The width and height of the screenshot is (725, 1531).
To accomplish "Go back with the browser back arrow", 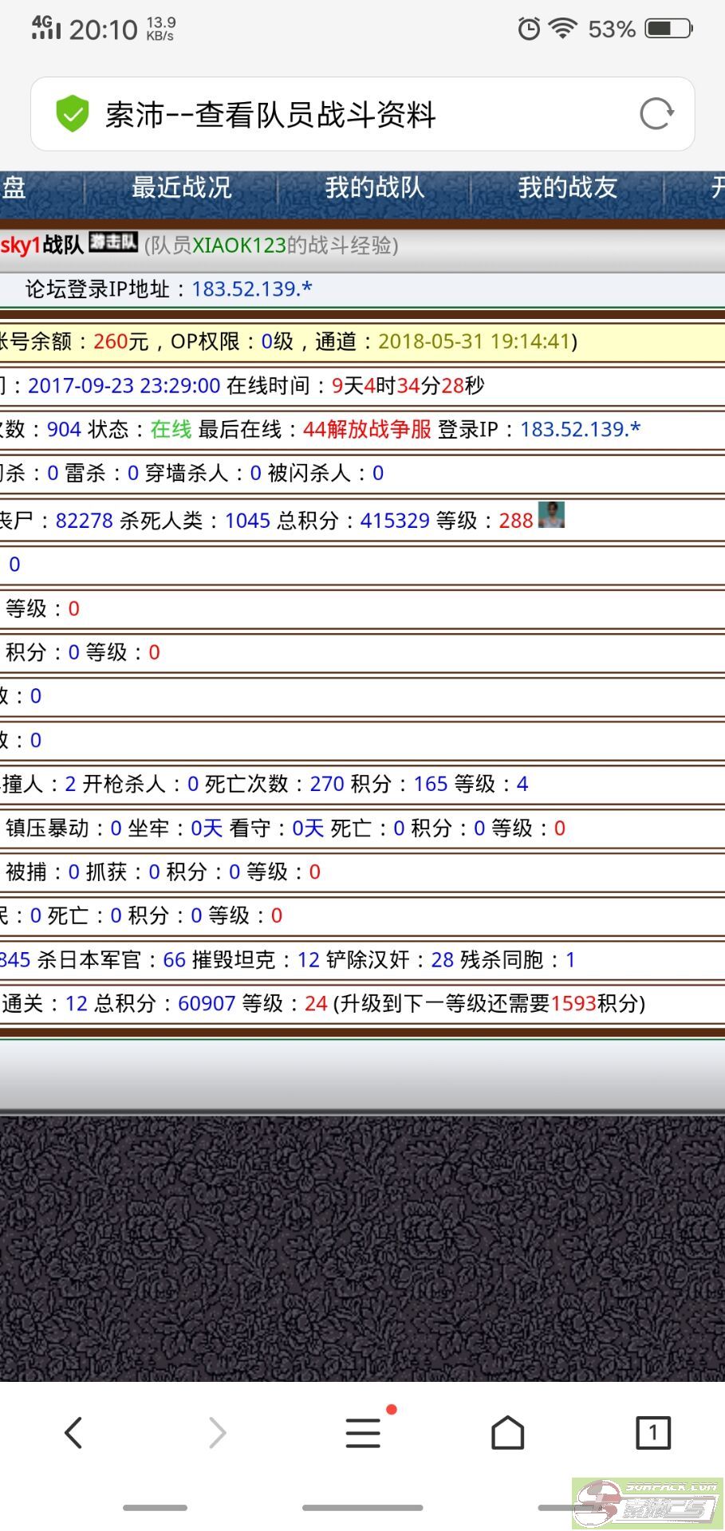I will click(x=73, y=1433).
